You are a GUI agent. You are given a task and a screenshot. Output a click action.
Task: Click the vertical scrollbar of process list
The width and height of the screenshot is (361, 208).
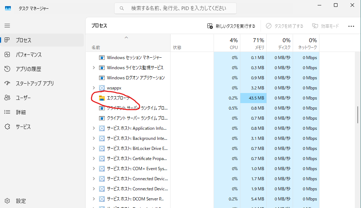pos(358,115)
